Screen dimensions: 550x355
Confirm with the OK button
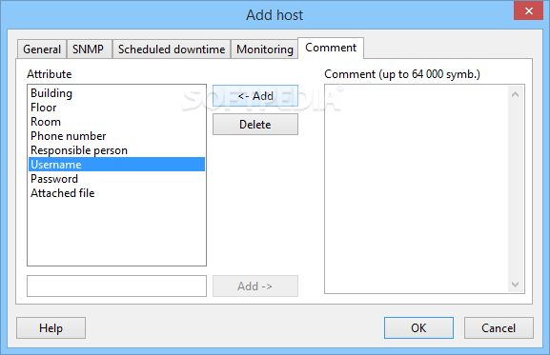tap(418, 328)
